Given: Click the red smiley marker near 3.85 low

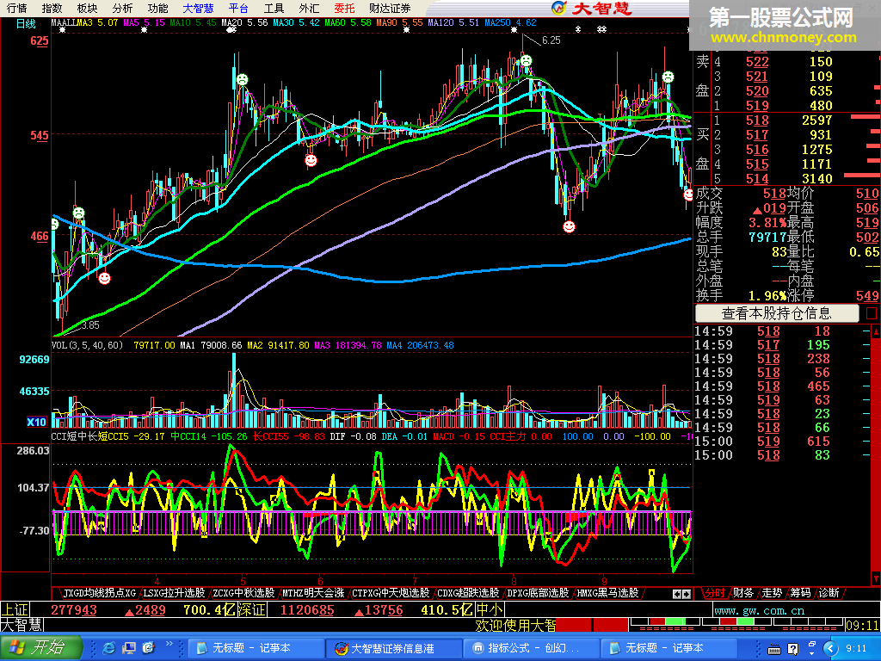Looking at the screenshot, I should coord(104,278).
